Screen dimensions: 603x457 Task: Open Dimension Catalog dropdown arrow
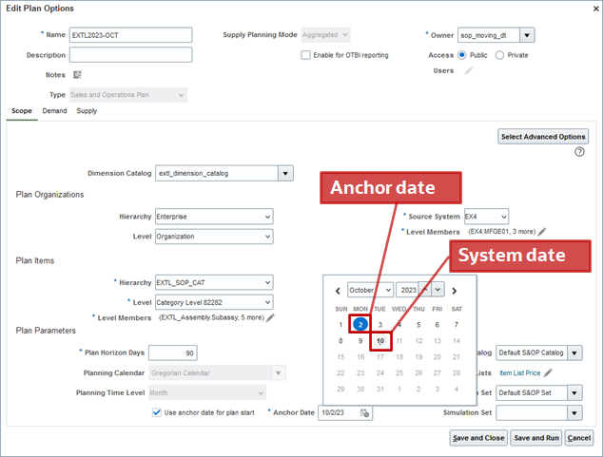tap(285, 173)
